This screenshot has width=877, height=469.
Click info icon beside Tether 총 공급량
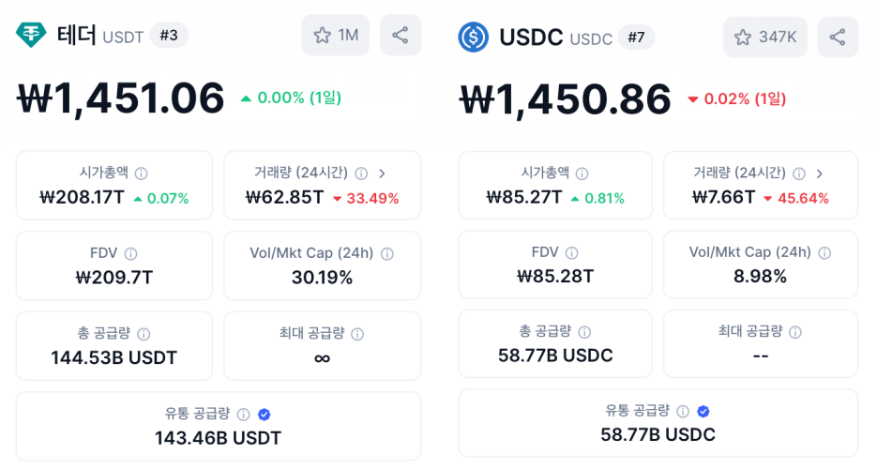(144, 334)
